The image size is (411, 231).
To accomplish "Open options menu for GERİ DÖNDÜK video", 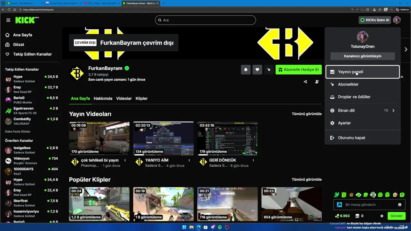I will pos(253,160).
